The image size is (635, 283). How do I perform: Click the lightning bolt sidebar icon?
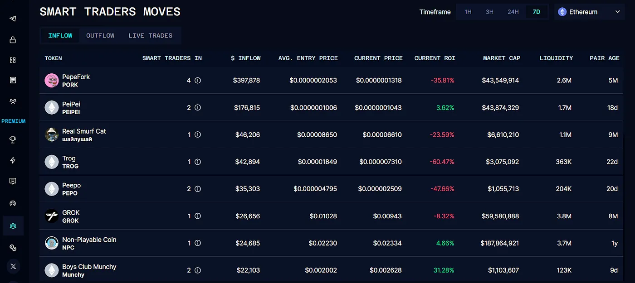click(13, 160)
